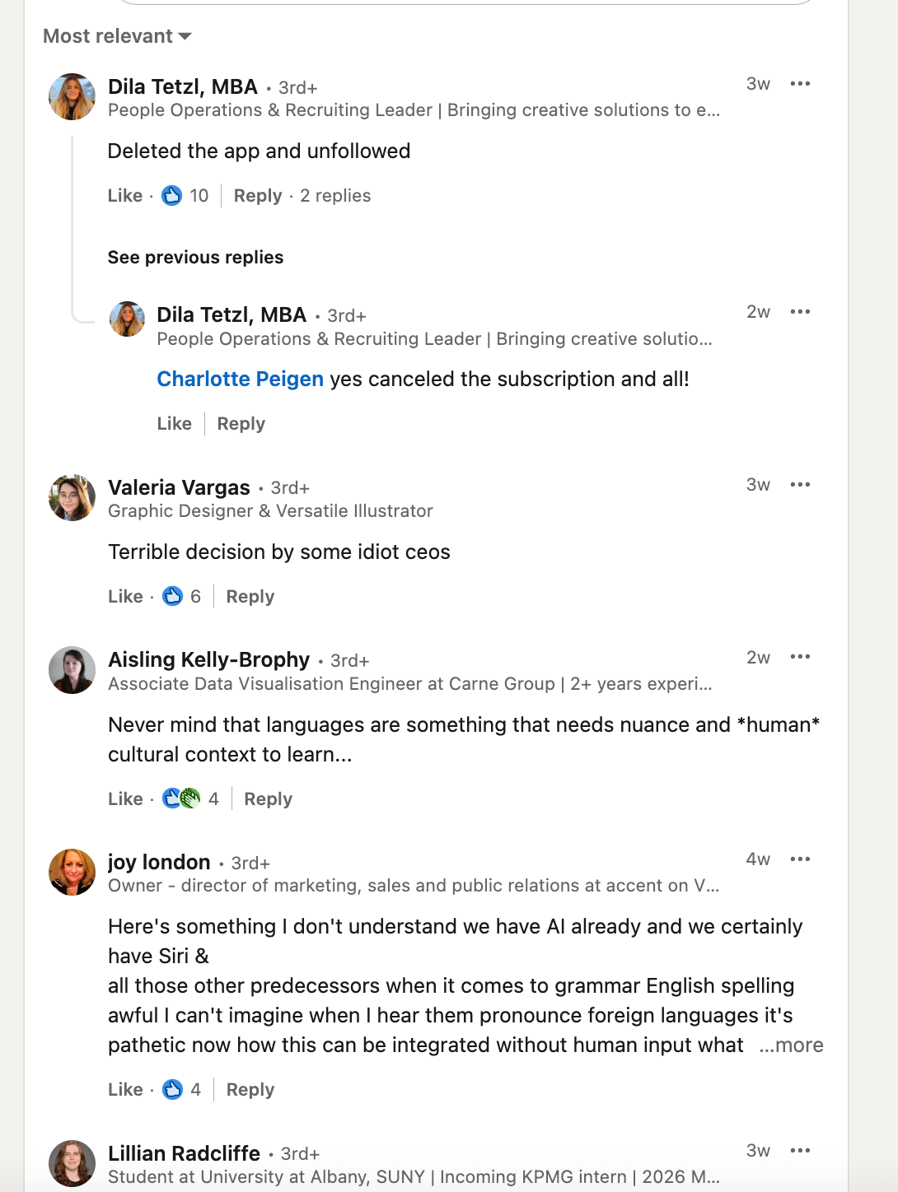
Task: Expand joy london's comment with ...more
Action: pos(791,1045)
